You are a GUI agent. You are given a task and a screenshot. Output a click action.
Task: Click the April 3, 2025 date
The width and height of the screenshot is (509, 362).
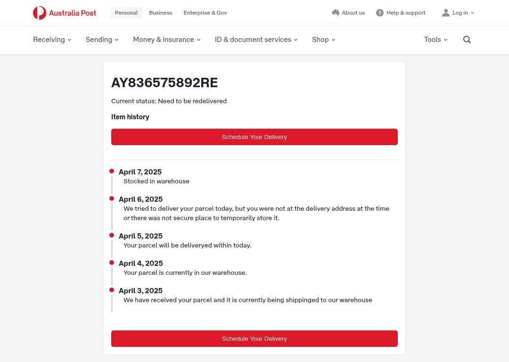coord(140,290)
